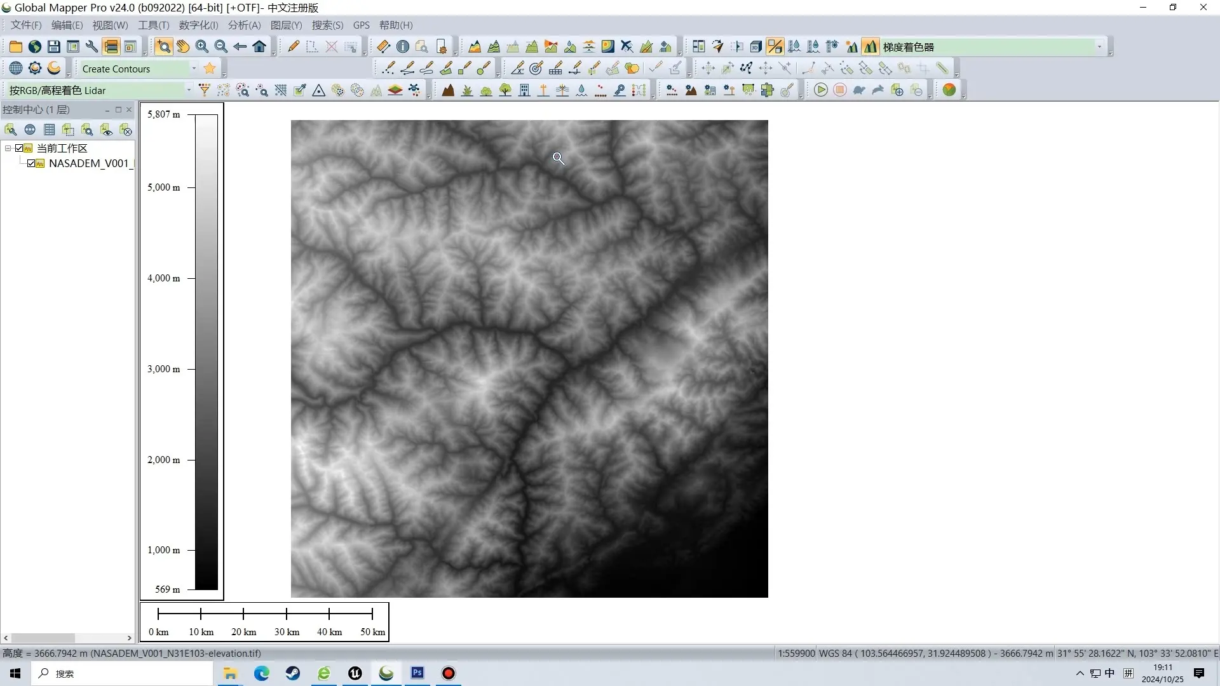
Task: Click the zoom in magnifier
Action: point(202,46)
